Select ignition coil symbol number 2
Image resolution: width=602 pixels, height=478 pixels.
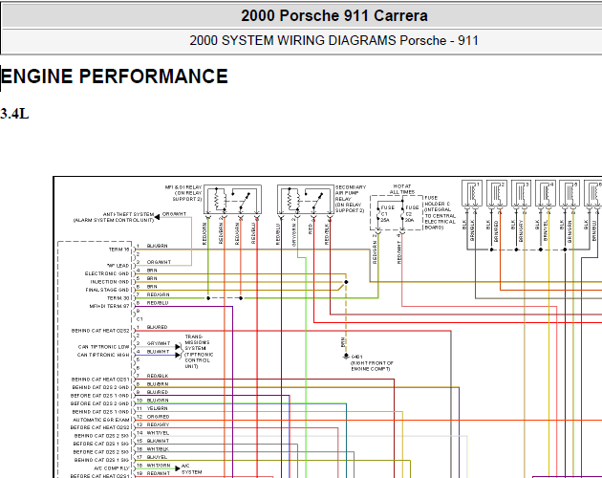(x=497, y=194)
